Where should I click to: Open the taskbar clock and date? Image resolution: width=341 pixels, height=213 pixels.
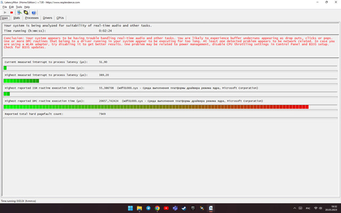[331, 208]
